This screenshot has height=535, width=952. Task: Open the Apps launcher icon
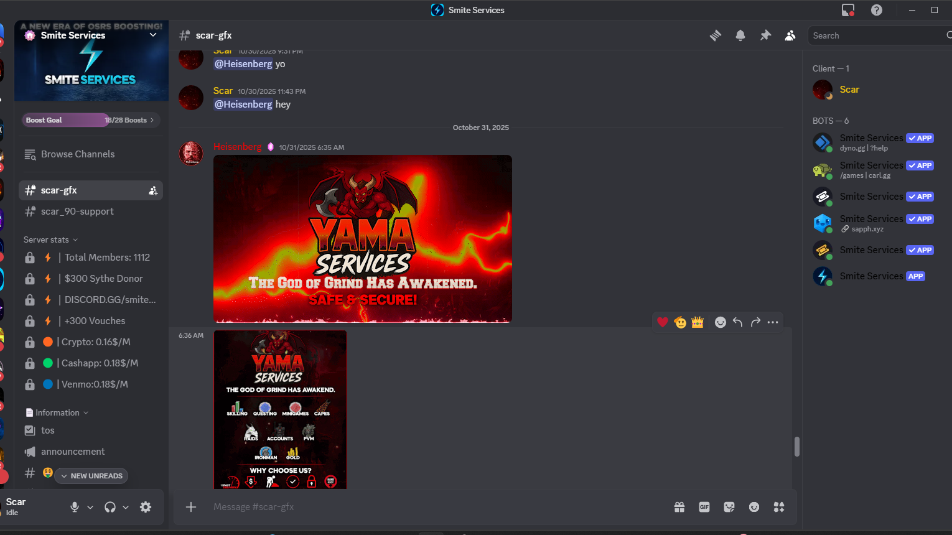click(779, 507)
